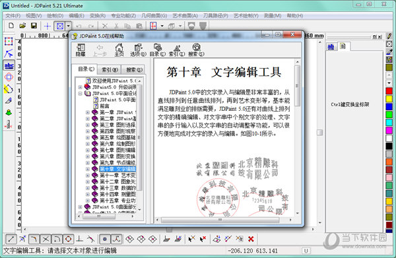Click the U indicator in status bar
This screenshot has width=396, height=258.
[x=306, y=251]
